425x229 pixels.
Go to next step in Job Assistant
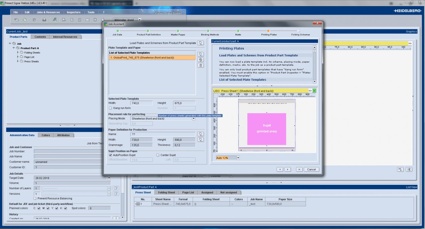tap(288, 169)
